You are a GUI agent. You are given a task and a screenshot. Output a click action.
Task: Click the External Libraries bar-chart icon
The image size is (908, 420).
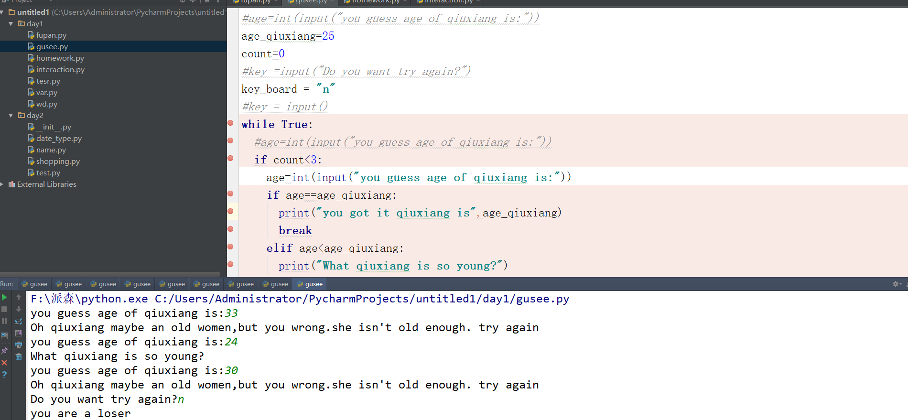click(x=12, y=184)
